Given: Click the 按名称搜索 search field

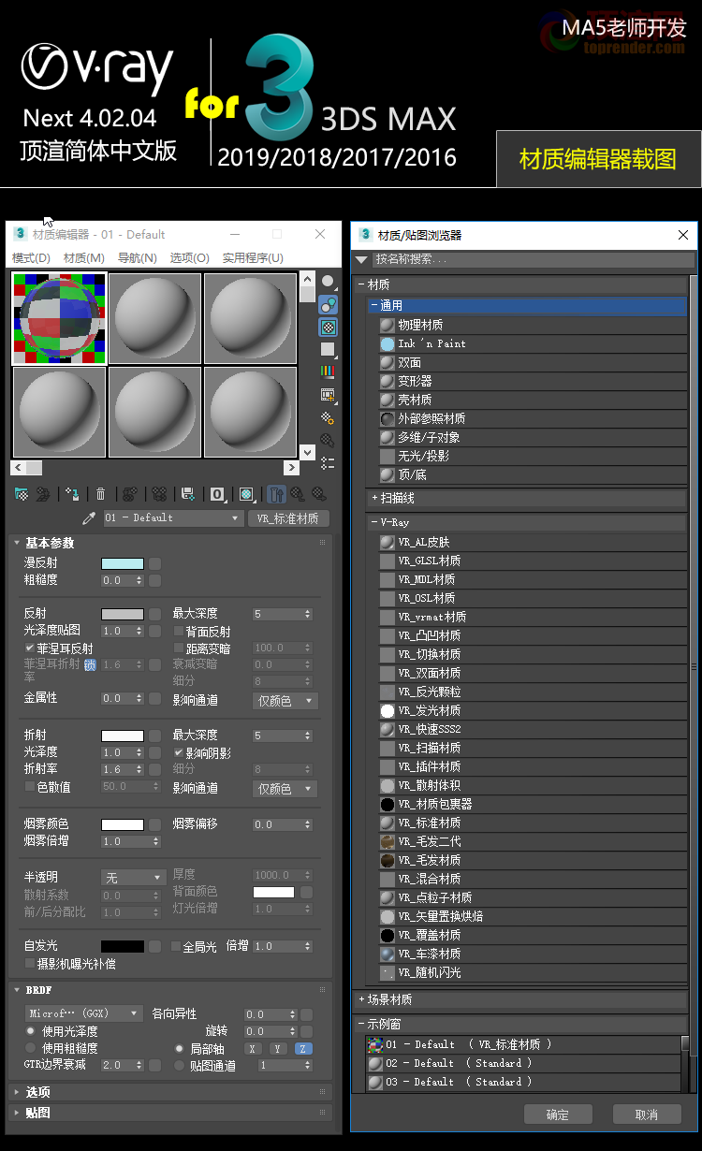Looking at the screenshot, I should pyautogui.click(x=534, y=259).
